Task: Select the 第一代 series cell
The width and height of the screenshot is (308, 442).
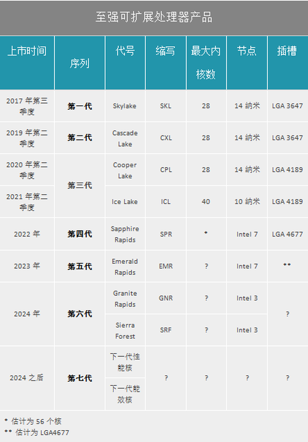Action: [79, 106]
